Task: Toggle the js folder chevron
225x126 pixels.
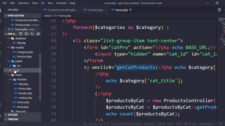Action: pos(10,70)
